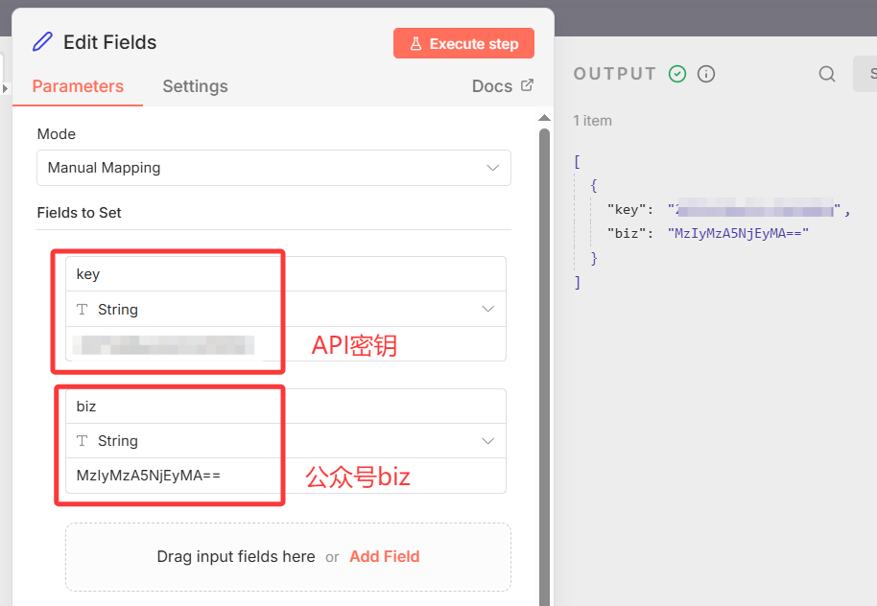
Task: Select the biz value in the JSON output
Action: coord(738,233)
